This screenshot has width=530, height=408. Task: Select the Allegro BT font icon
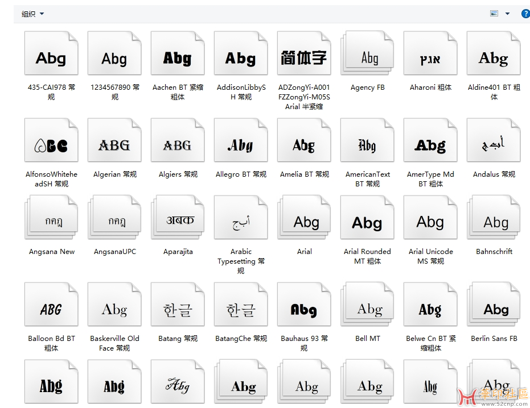pyautogui.click(x=241, y=140)
